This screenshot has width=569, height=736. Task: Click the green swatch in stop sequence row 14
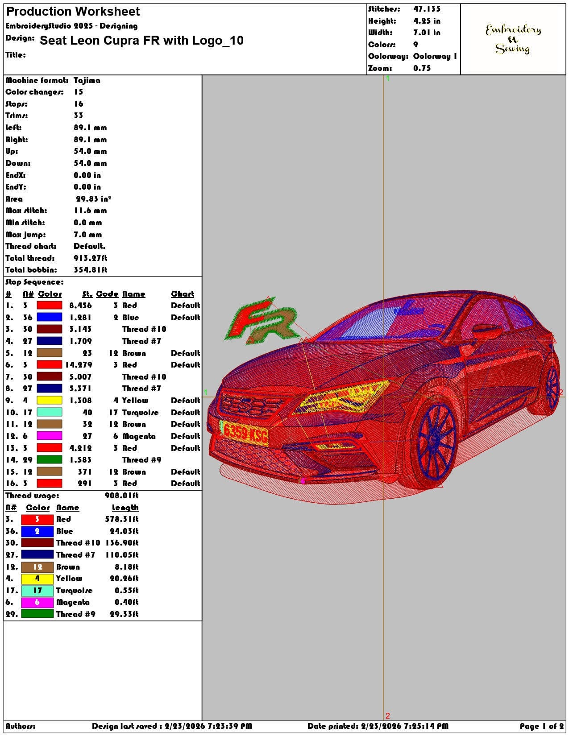(x=49, y=460)
